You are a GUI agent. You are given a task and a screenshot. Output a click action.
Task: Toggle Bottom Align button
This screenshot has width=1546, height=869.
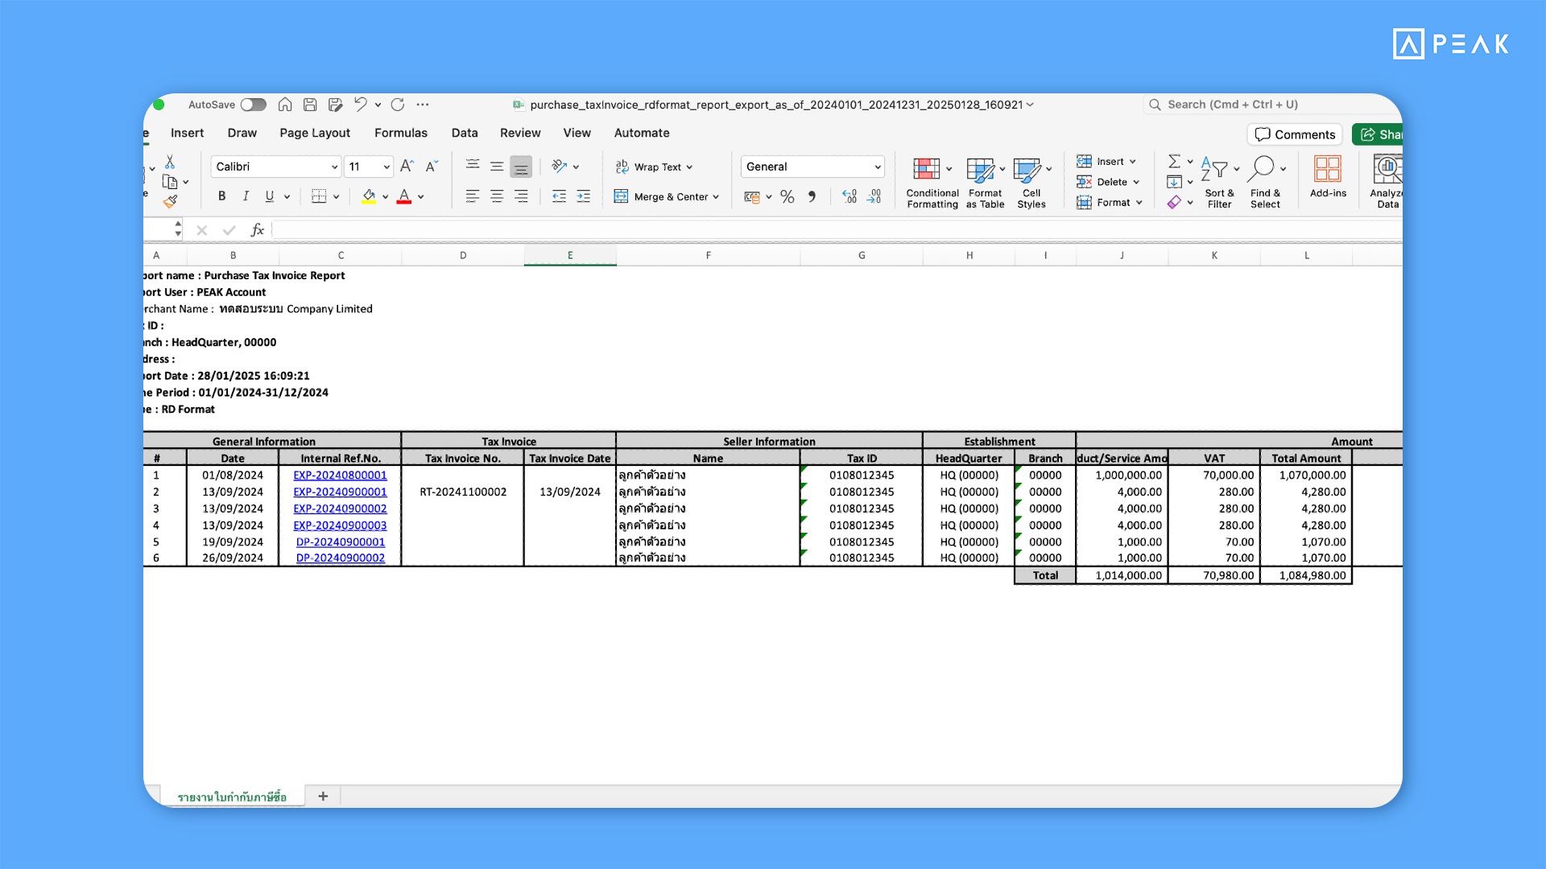(x=521, y=167)
